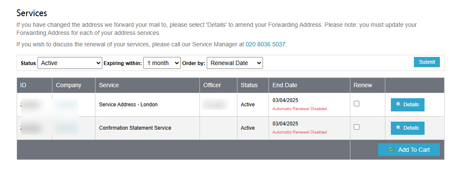The image size is (471, 182).
Task: Click the Add To Cart button
Action: pos(409,150)
